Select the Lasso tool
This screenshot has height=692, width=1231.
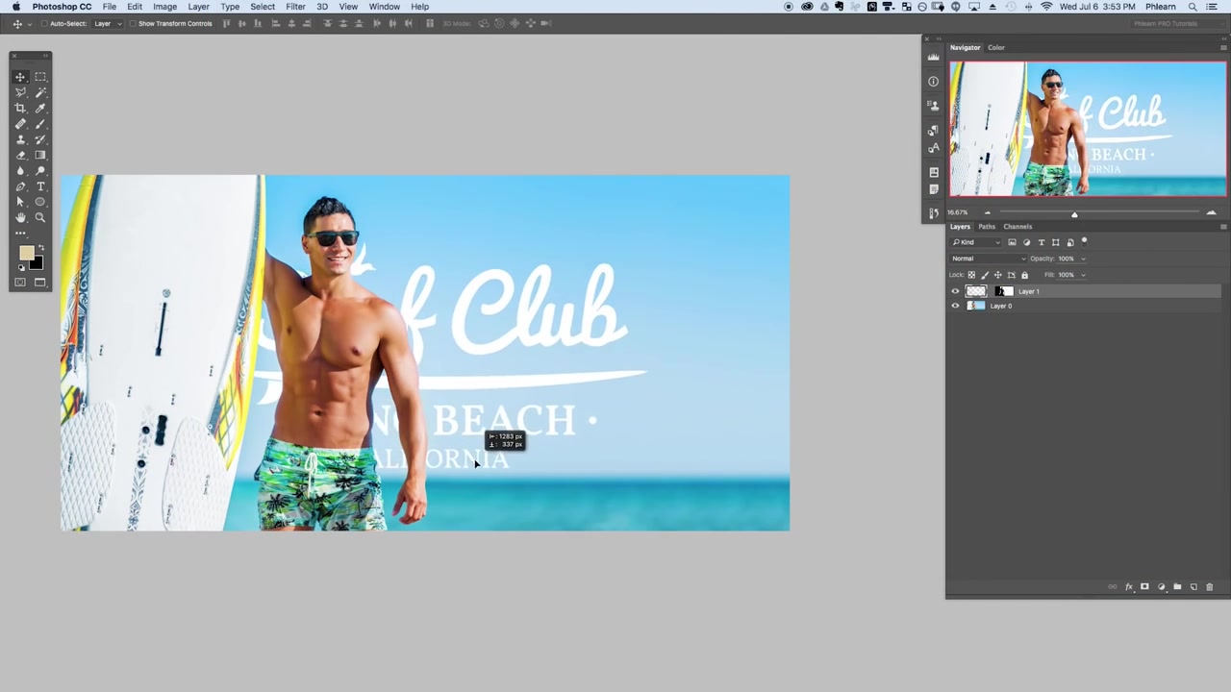point(20,93)
